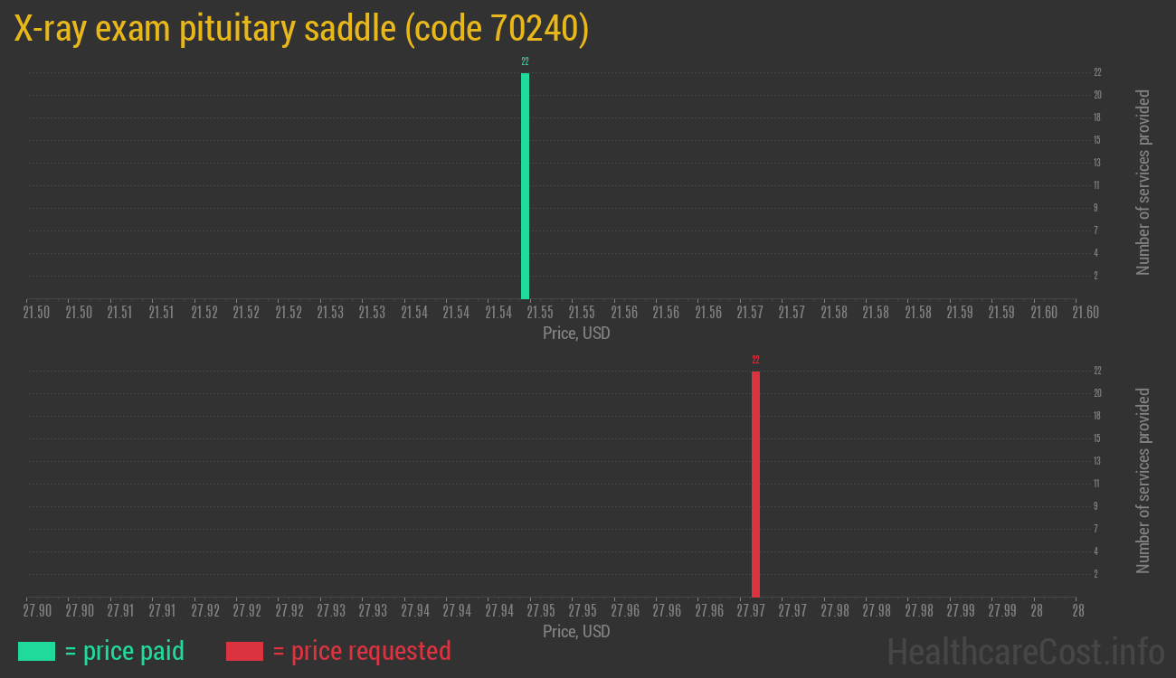This screenshot has width=1176, height=678.
Task: Click lower chart's "Number of services provided" label
Action: 1143,480
